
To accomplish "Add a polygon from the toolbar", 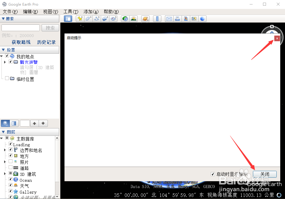I will pyautogui.click(x=88, y=19).
